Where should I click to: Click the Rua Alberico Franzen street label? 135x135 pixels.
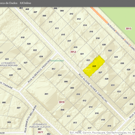[39, 71]
